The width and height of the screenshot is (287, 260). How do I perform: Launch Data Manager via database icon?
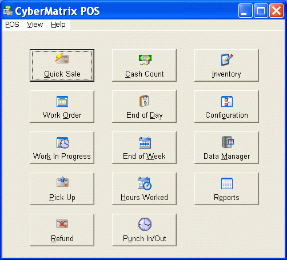pyautogui.click(x=228, y=142)
